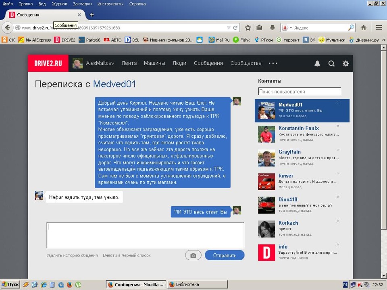
Task: Open DRIVE2 settings gear
Action: point(345,63)
